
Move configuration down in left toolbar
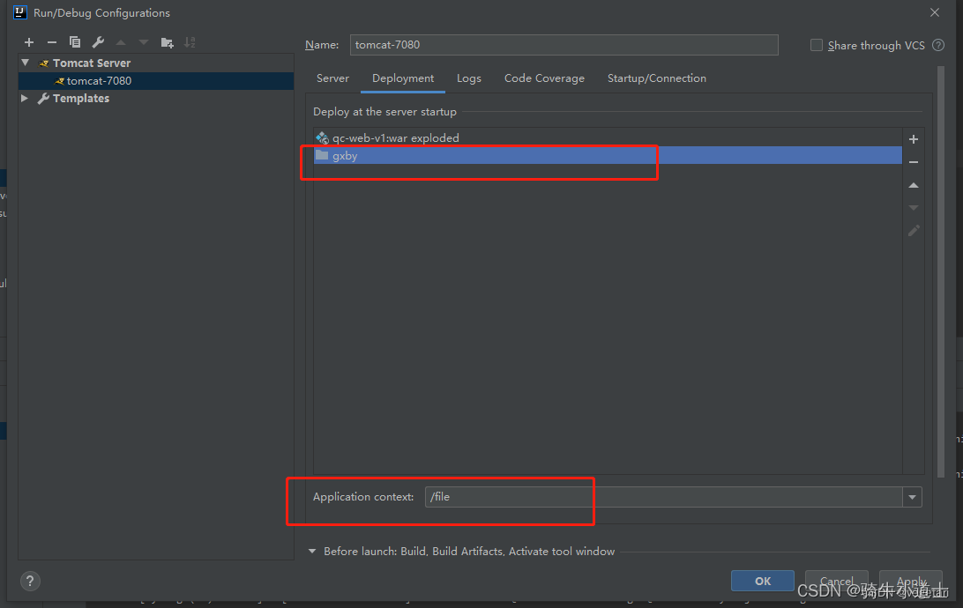coord(144,42)
